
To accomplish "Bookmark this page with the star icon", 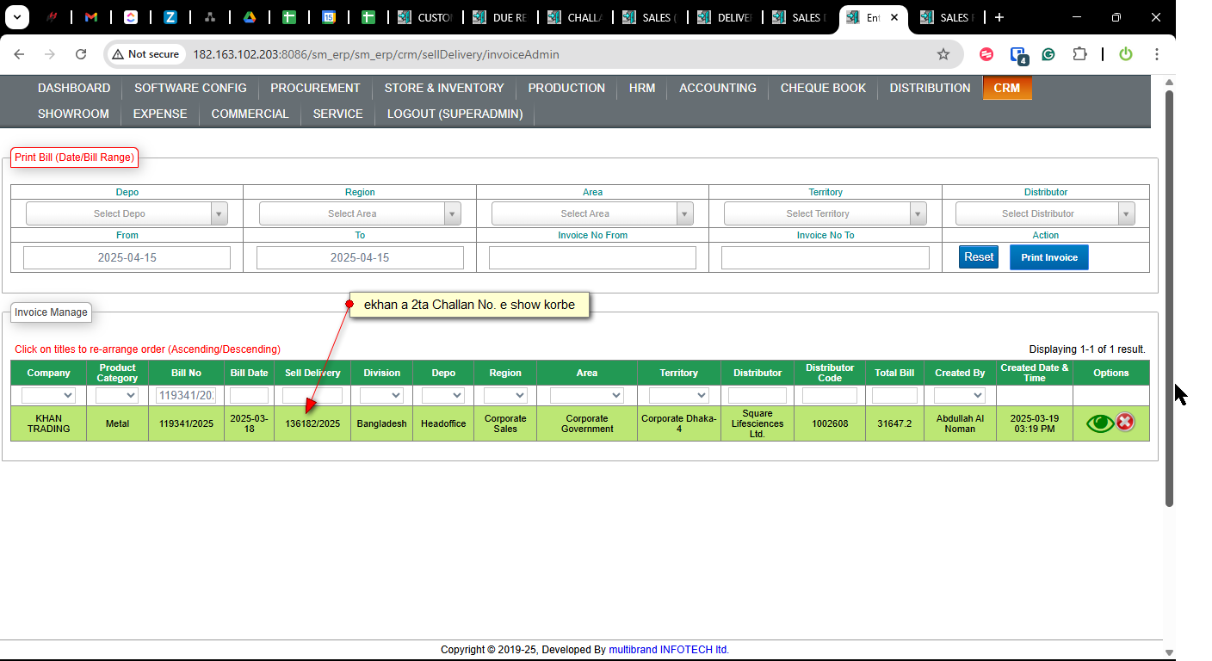I will pos(943,54).
